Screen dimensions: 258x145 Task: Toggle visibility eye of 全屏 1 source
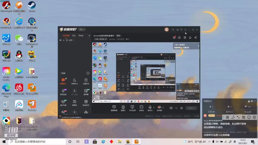(x=60, y=40)
